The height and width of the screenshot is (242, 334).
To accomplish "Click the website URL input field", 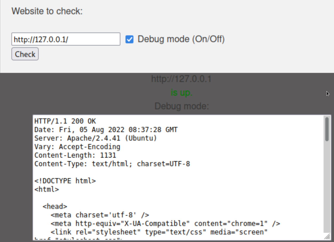I will coord(66,39).
